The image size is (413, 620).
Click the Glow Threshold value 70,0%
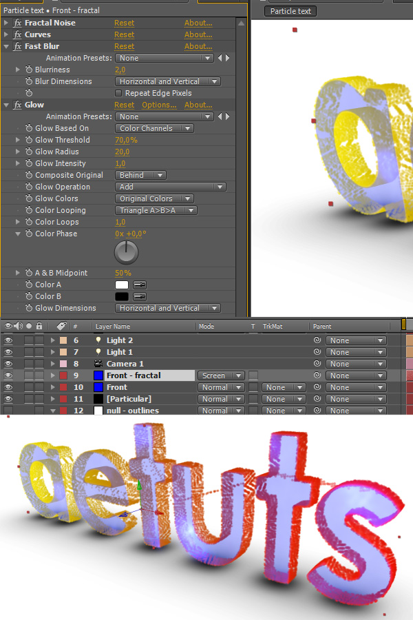[126, 140]
